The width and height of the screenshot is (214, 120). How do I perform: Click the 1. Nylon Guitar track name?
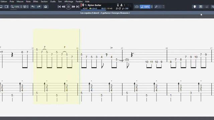pos(93,5)
